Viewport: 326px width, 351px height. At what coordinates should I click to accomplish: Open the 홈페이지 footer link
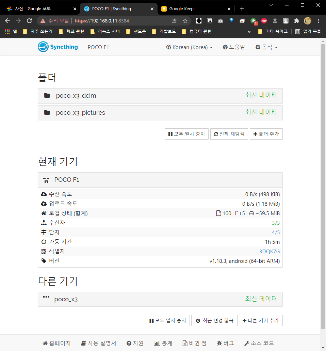pyautogui.click(x=56, y=343)
